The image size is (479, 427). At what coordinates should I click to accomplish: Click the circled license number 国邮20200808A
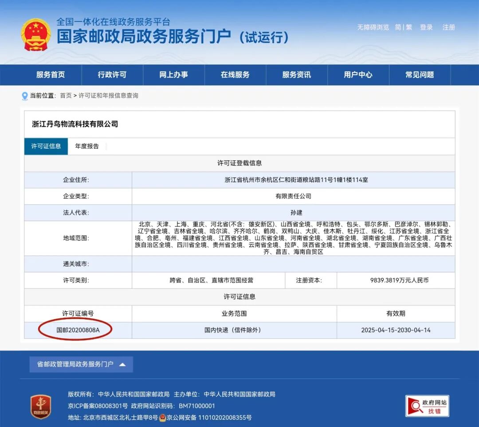pyautogui.click(x=78, y=330)
